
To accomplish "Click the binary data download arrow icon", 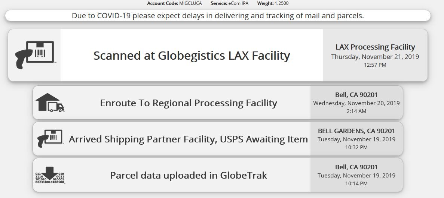I will [x=50, y=175].
